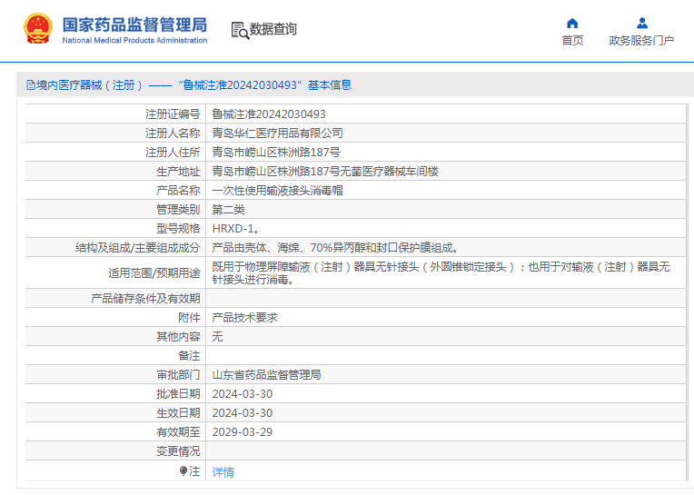Click the 注册人住所 row label

pyautogui.click(x=173, y=153)
